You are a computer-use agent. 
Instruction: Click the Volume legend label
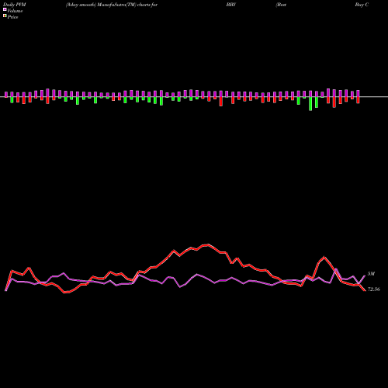[15, 11]
